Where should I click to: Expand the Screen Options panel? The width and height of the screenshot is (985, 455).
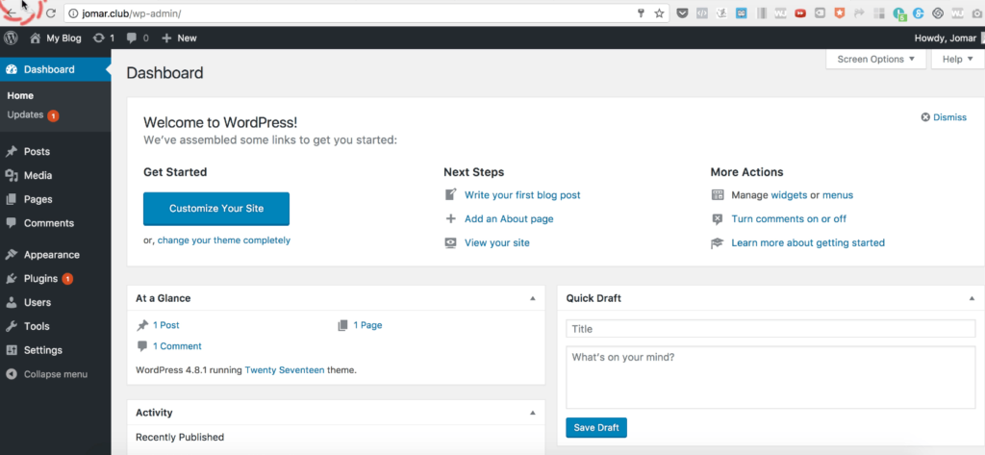click(876, 59)
